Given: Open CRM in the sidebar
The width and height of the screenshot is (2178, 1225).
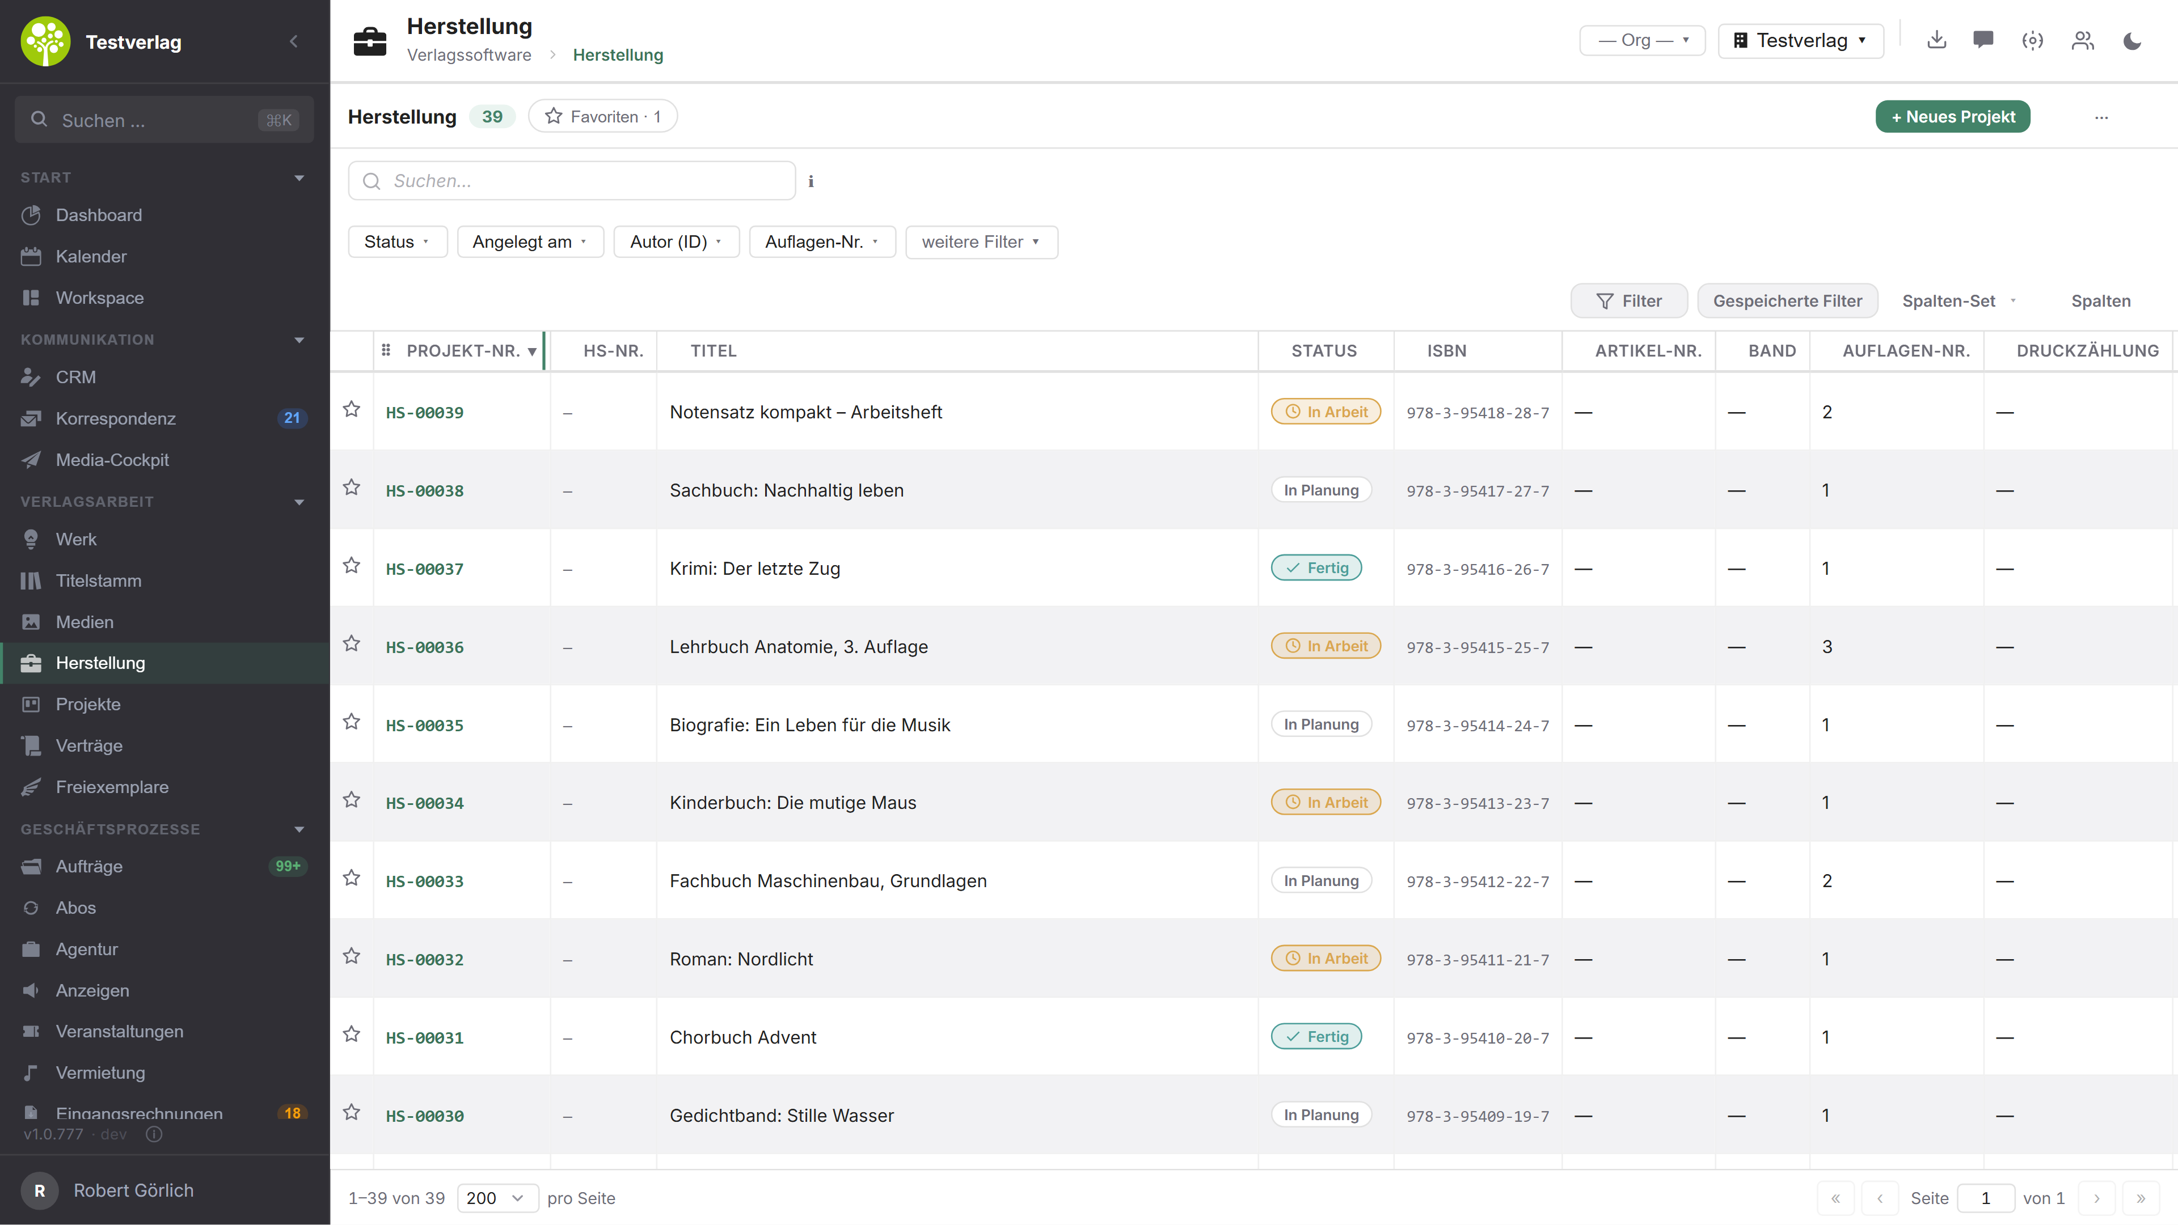Looking at the screenshot, I should tap(165, 377).
